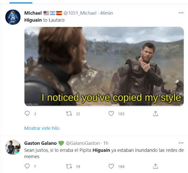Viewport: 188px width, 173px height.
Task: Click the 1h timestamp on Gaston's tweet
Action: tap(106, 143)
